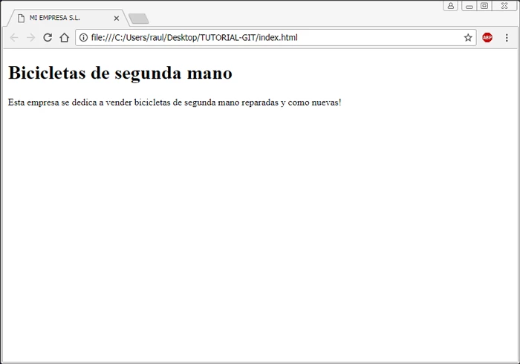Minimize the browser window
Viewport: 520px width, 364px height.
(469, 6)
